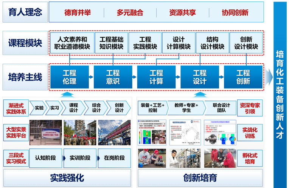Click the 联合设计团队 chevron
The width and height of the screenshot is (289, 188).
click(x=221, y=108)
